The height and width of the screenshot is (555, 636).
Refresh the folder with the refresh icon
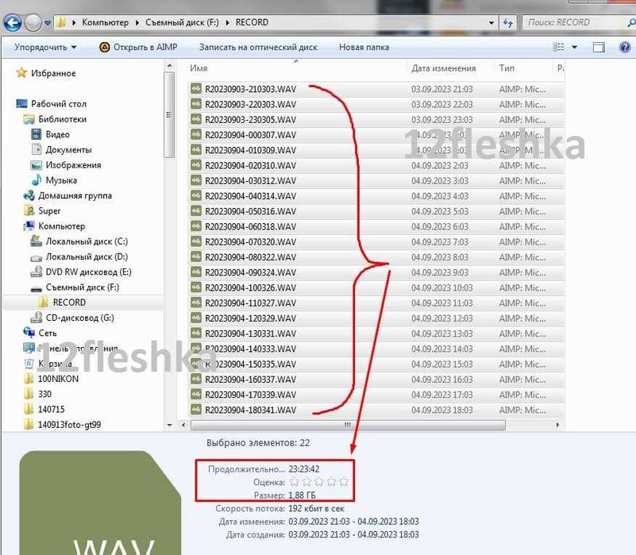pyautogui.click(x=508, y=23)
